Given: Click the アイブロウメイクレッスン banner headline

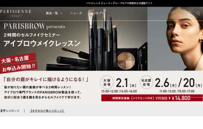Looking at the screenshot, I should (42, 43).
